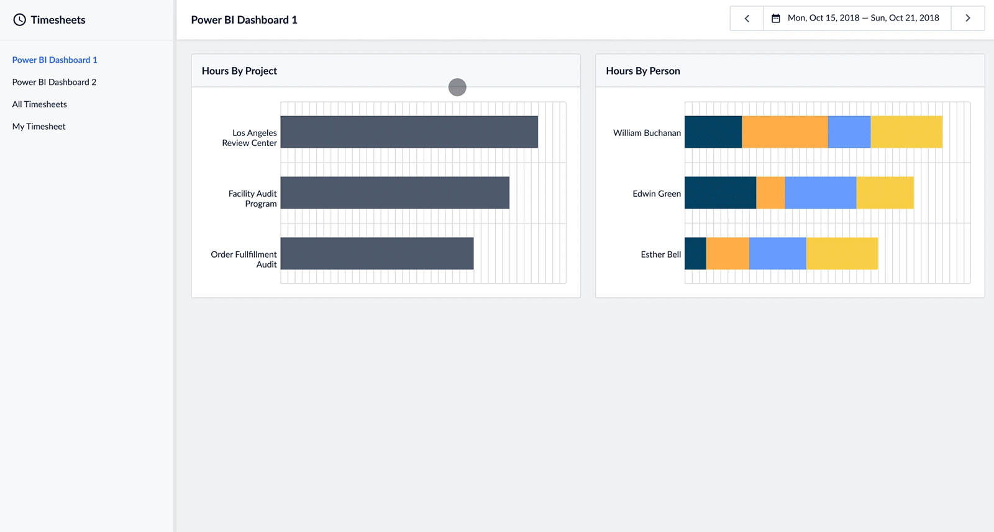
Task: Click Edwin Green's yellow bar segment
Action: [x=885, y=192]
